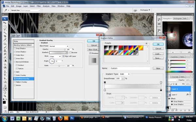
Task: Select the Path Selection tool
Action: pos(5,78)
